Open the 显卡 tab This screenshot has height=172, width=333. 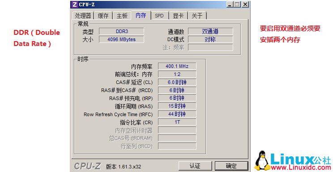pos(178,16)
